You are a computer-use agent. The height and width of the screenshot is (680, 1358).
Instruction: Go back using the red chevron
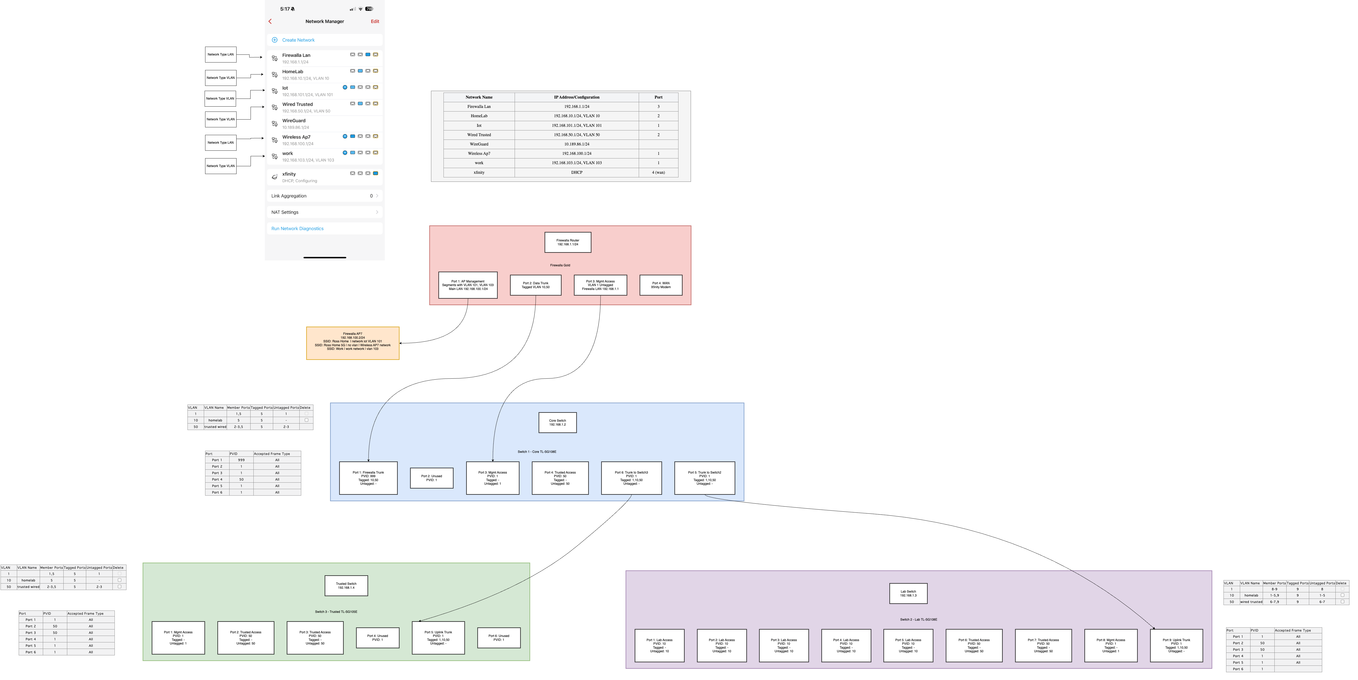click(270, 22)
